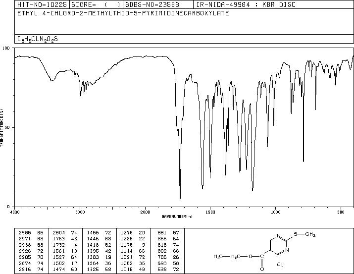Click the 1527 peak table entry
The width and height of the screenshot is (354, 274).
click(65, 257)
